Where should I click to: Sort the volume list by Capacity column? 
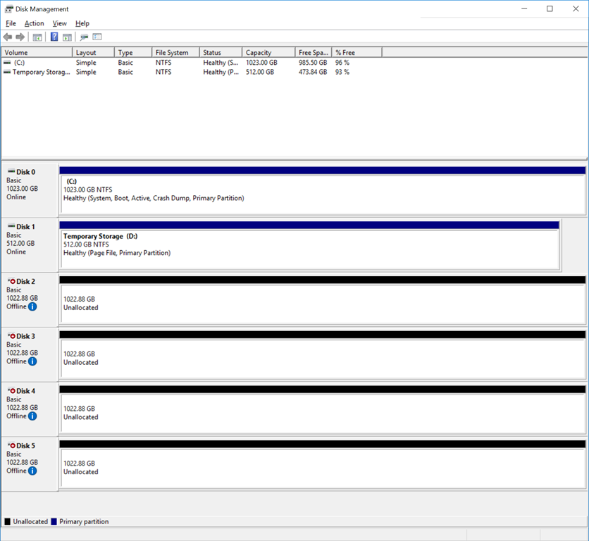[x=268, y=52]
